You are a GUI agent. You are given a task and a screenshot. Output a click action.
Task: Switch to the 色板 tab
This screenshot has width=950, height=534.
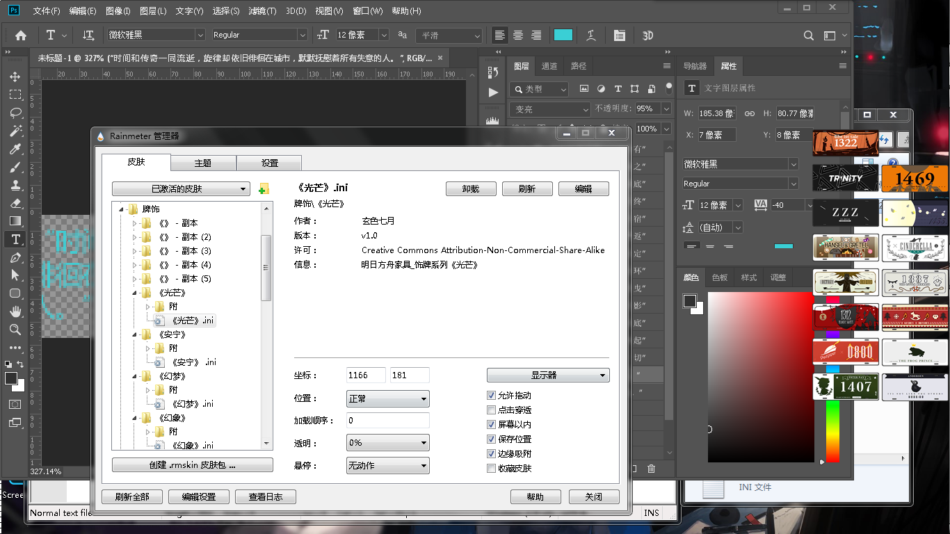pyautogui.click(x=720, y=277)
